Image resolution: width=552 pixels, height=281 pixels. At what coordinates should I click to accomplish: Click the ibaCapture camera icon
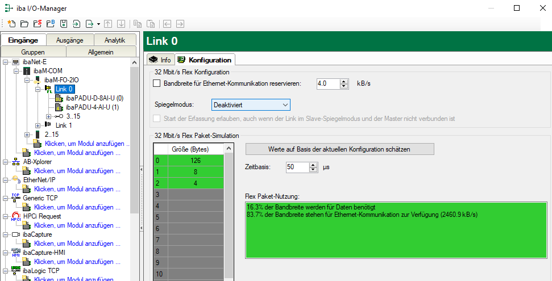pyautogui.click(x=16, y=234)
